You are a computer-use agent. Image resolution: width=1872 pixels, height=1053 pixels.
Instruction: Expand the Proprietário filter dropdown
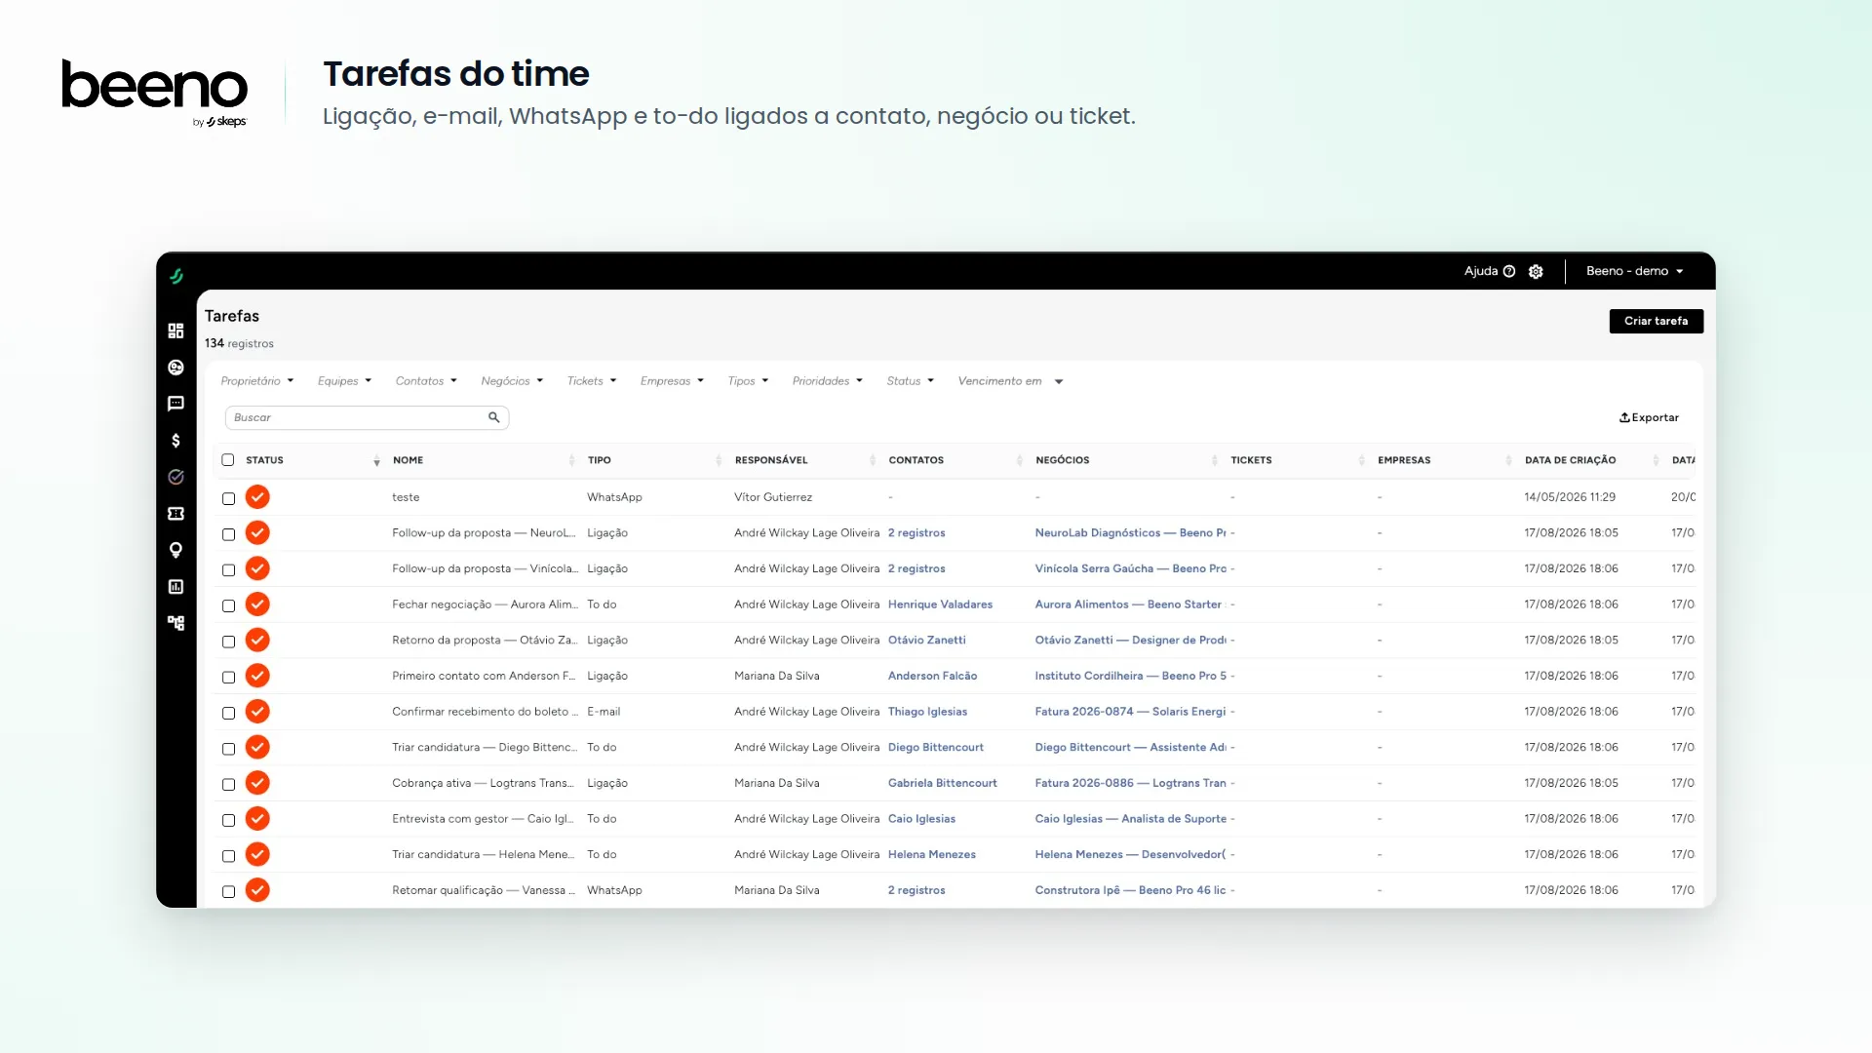(257, 381)
